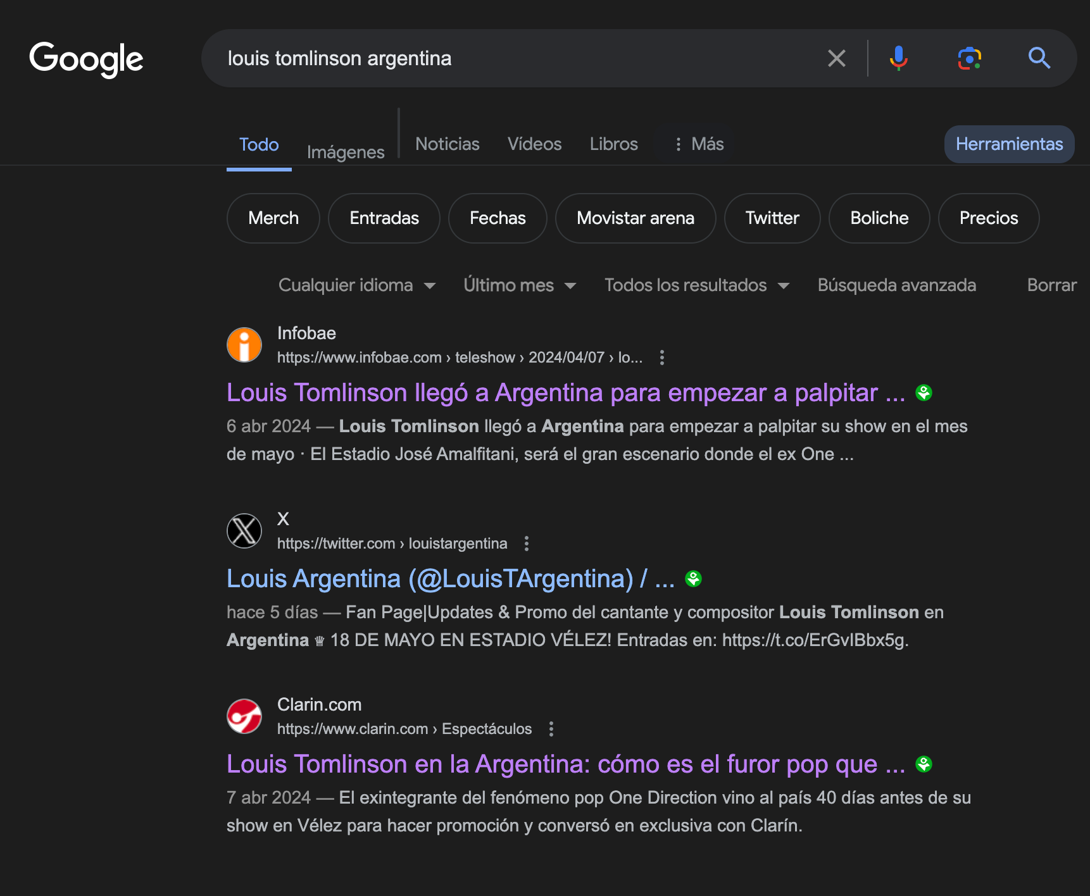Click green badge beside Infobae headline
Image resolution: width=1090 pixels, height=896 pixels.
pyautogui.click(x=924, y=393)
